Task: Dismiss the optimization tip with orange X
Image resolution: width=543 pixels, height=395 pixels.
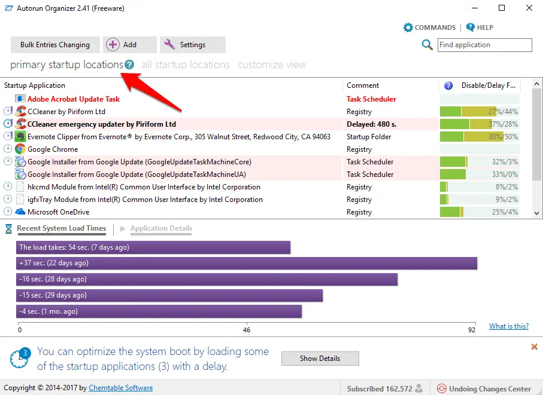Action: pos(535,346)
